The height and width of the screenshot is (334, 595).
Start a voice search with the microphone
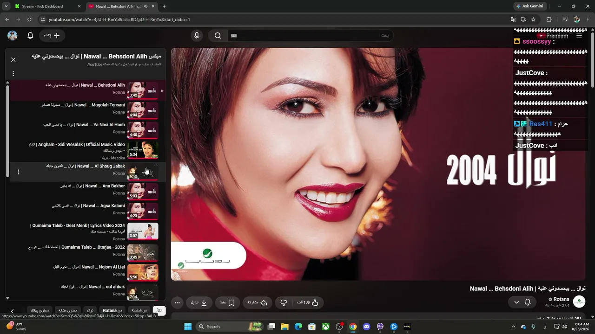197,36
